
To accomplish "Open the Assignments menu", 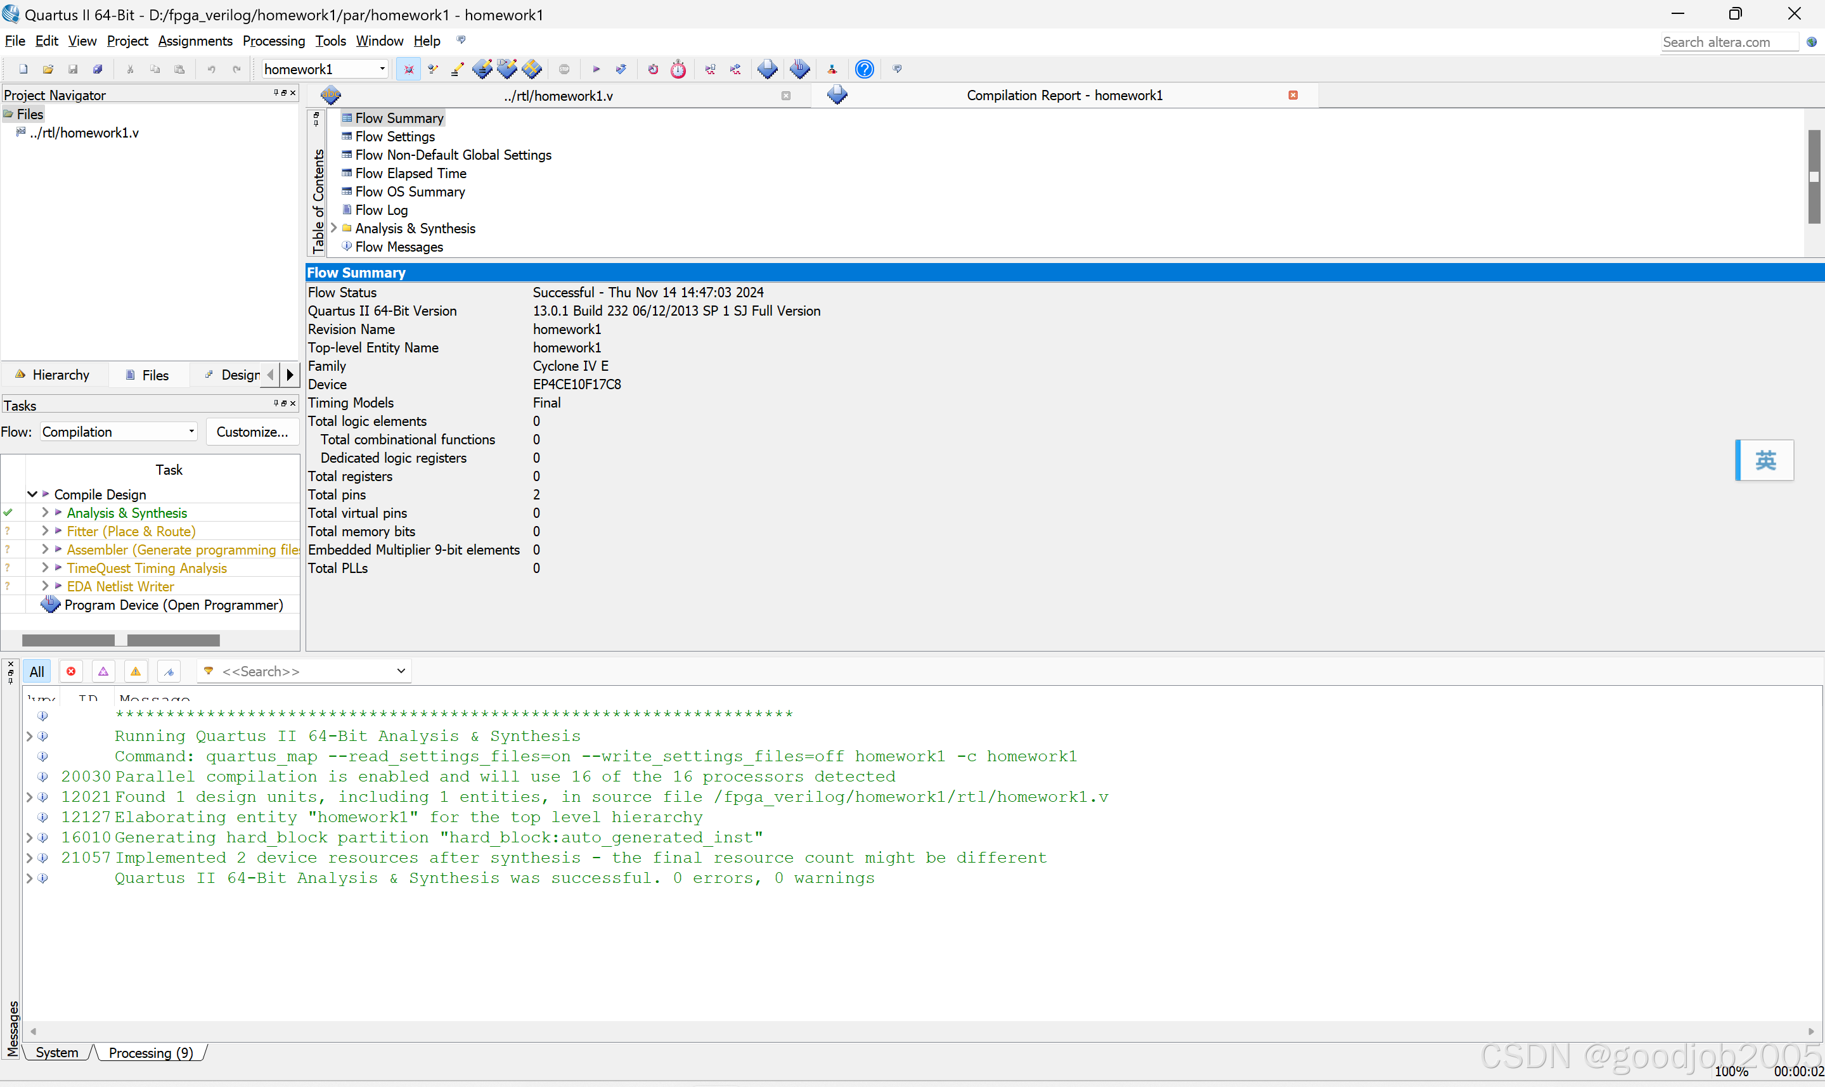I will (x=195, y=41).
